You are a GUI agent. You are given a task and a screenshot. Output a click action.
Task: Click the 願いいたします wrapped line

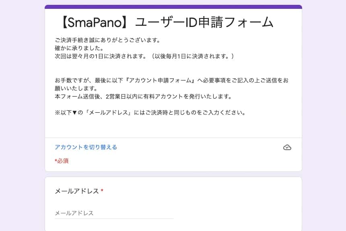(x=76, y=89)
